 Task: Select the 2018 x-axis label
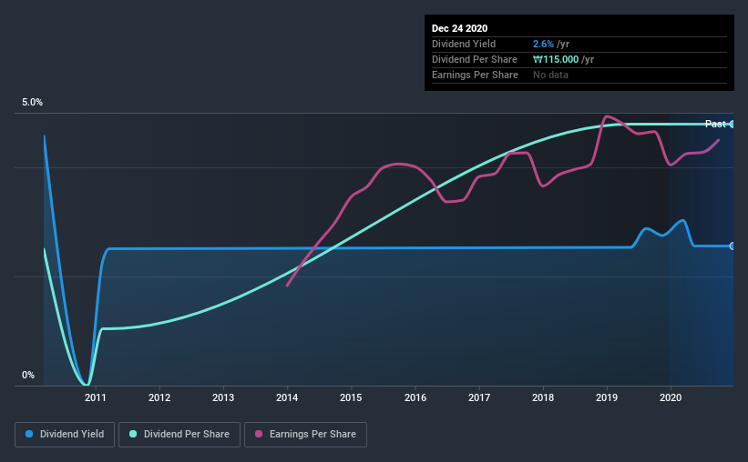click(543, 397)
